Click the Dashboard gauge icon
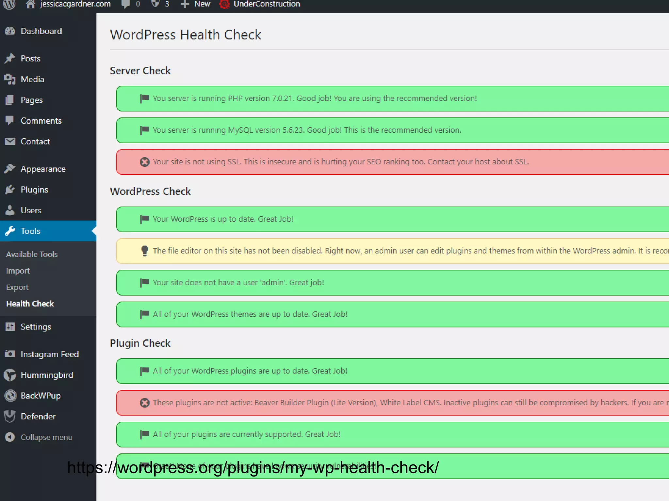669x501 pixels. (x=10, y=31)
